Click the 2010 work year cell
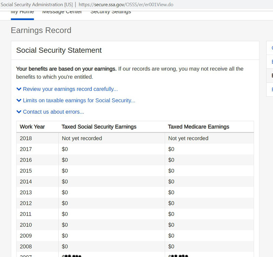273x257 pixels. pyautogui.click(x=26, y=225)
